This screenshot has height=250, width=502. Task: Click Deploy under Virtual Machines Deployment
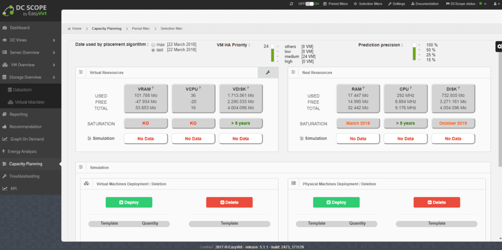pyautogui.click(x=129, y=203)
